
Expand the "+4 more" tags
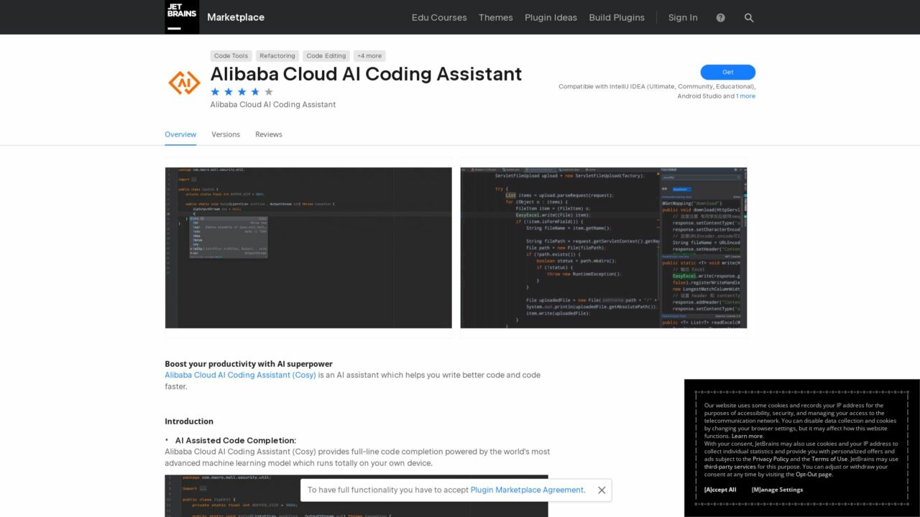369,55
